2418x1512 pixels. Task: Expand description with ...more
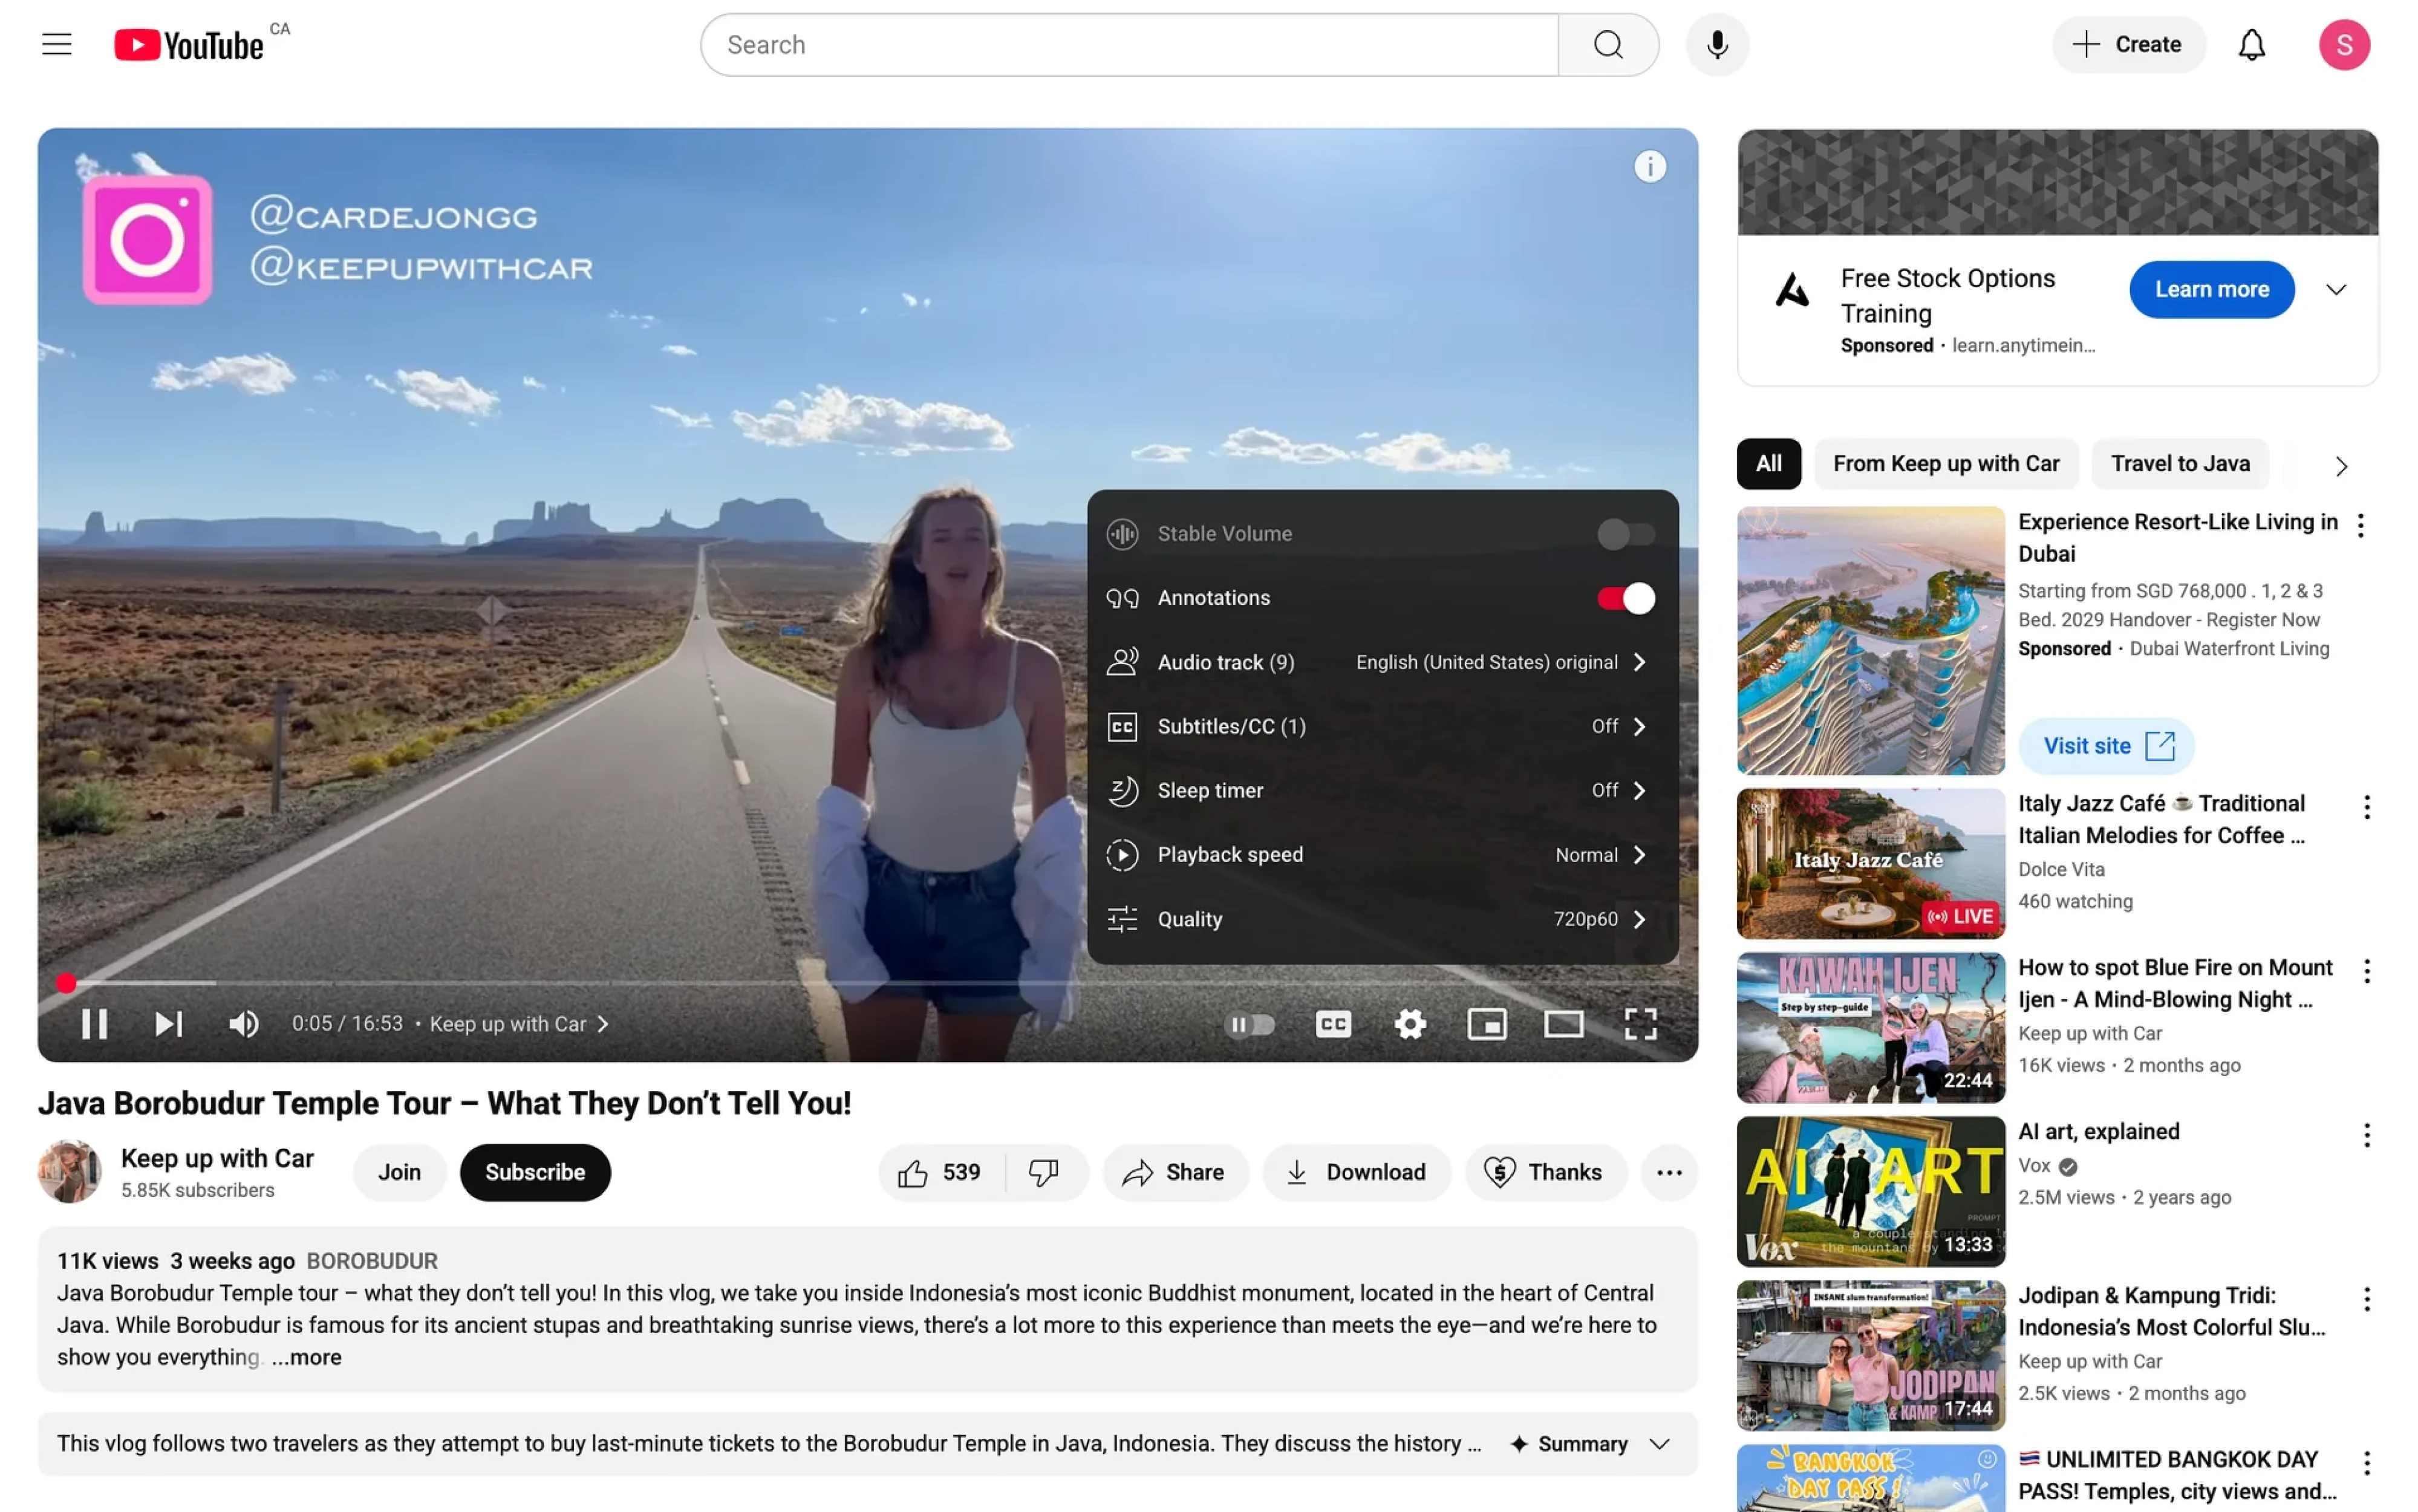(307, 1357)
